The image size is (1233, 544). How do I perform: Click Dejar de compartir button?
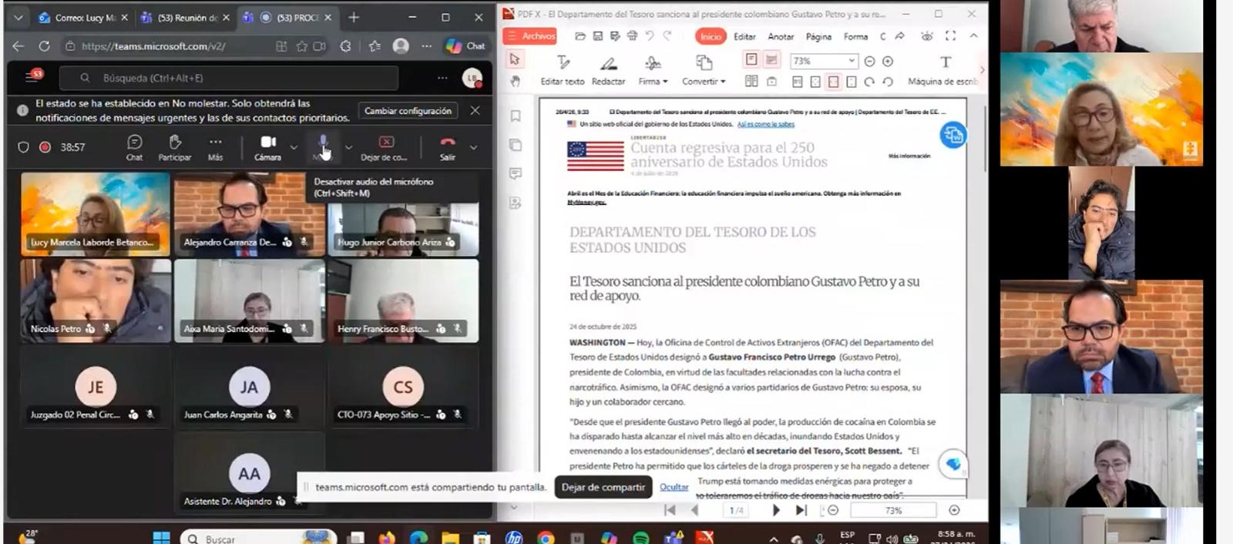[x=603, y=487]
